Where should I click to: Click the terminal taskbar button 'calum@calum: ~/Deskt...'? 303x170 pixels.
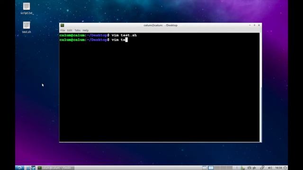pos(56,168)
